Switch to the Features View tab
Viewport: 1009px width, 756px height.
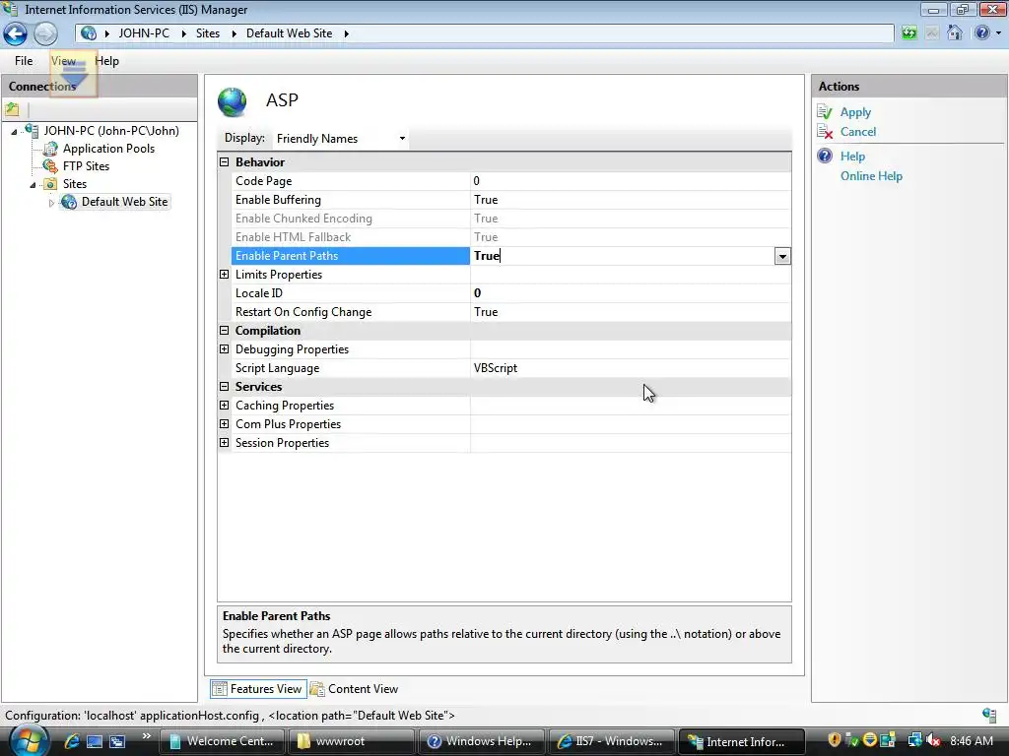257,688
